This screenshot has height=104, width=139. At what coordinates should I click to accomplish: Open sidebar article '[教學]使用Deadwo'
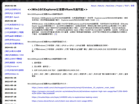(12, 40)
